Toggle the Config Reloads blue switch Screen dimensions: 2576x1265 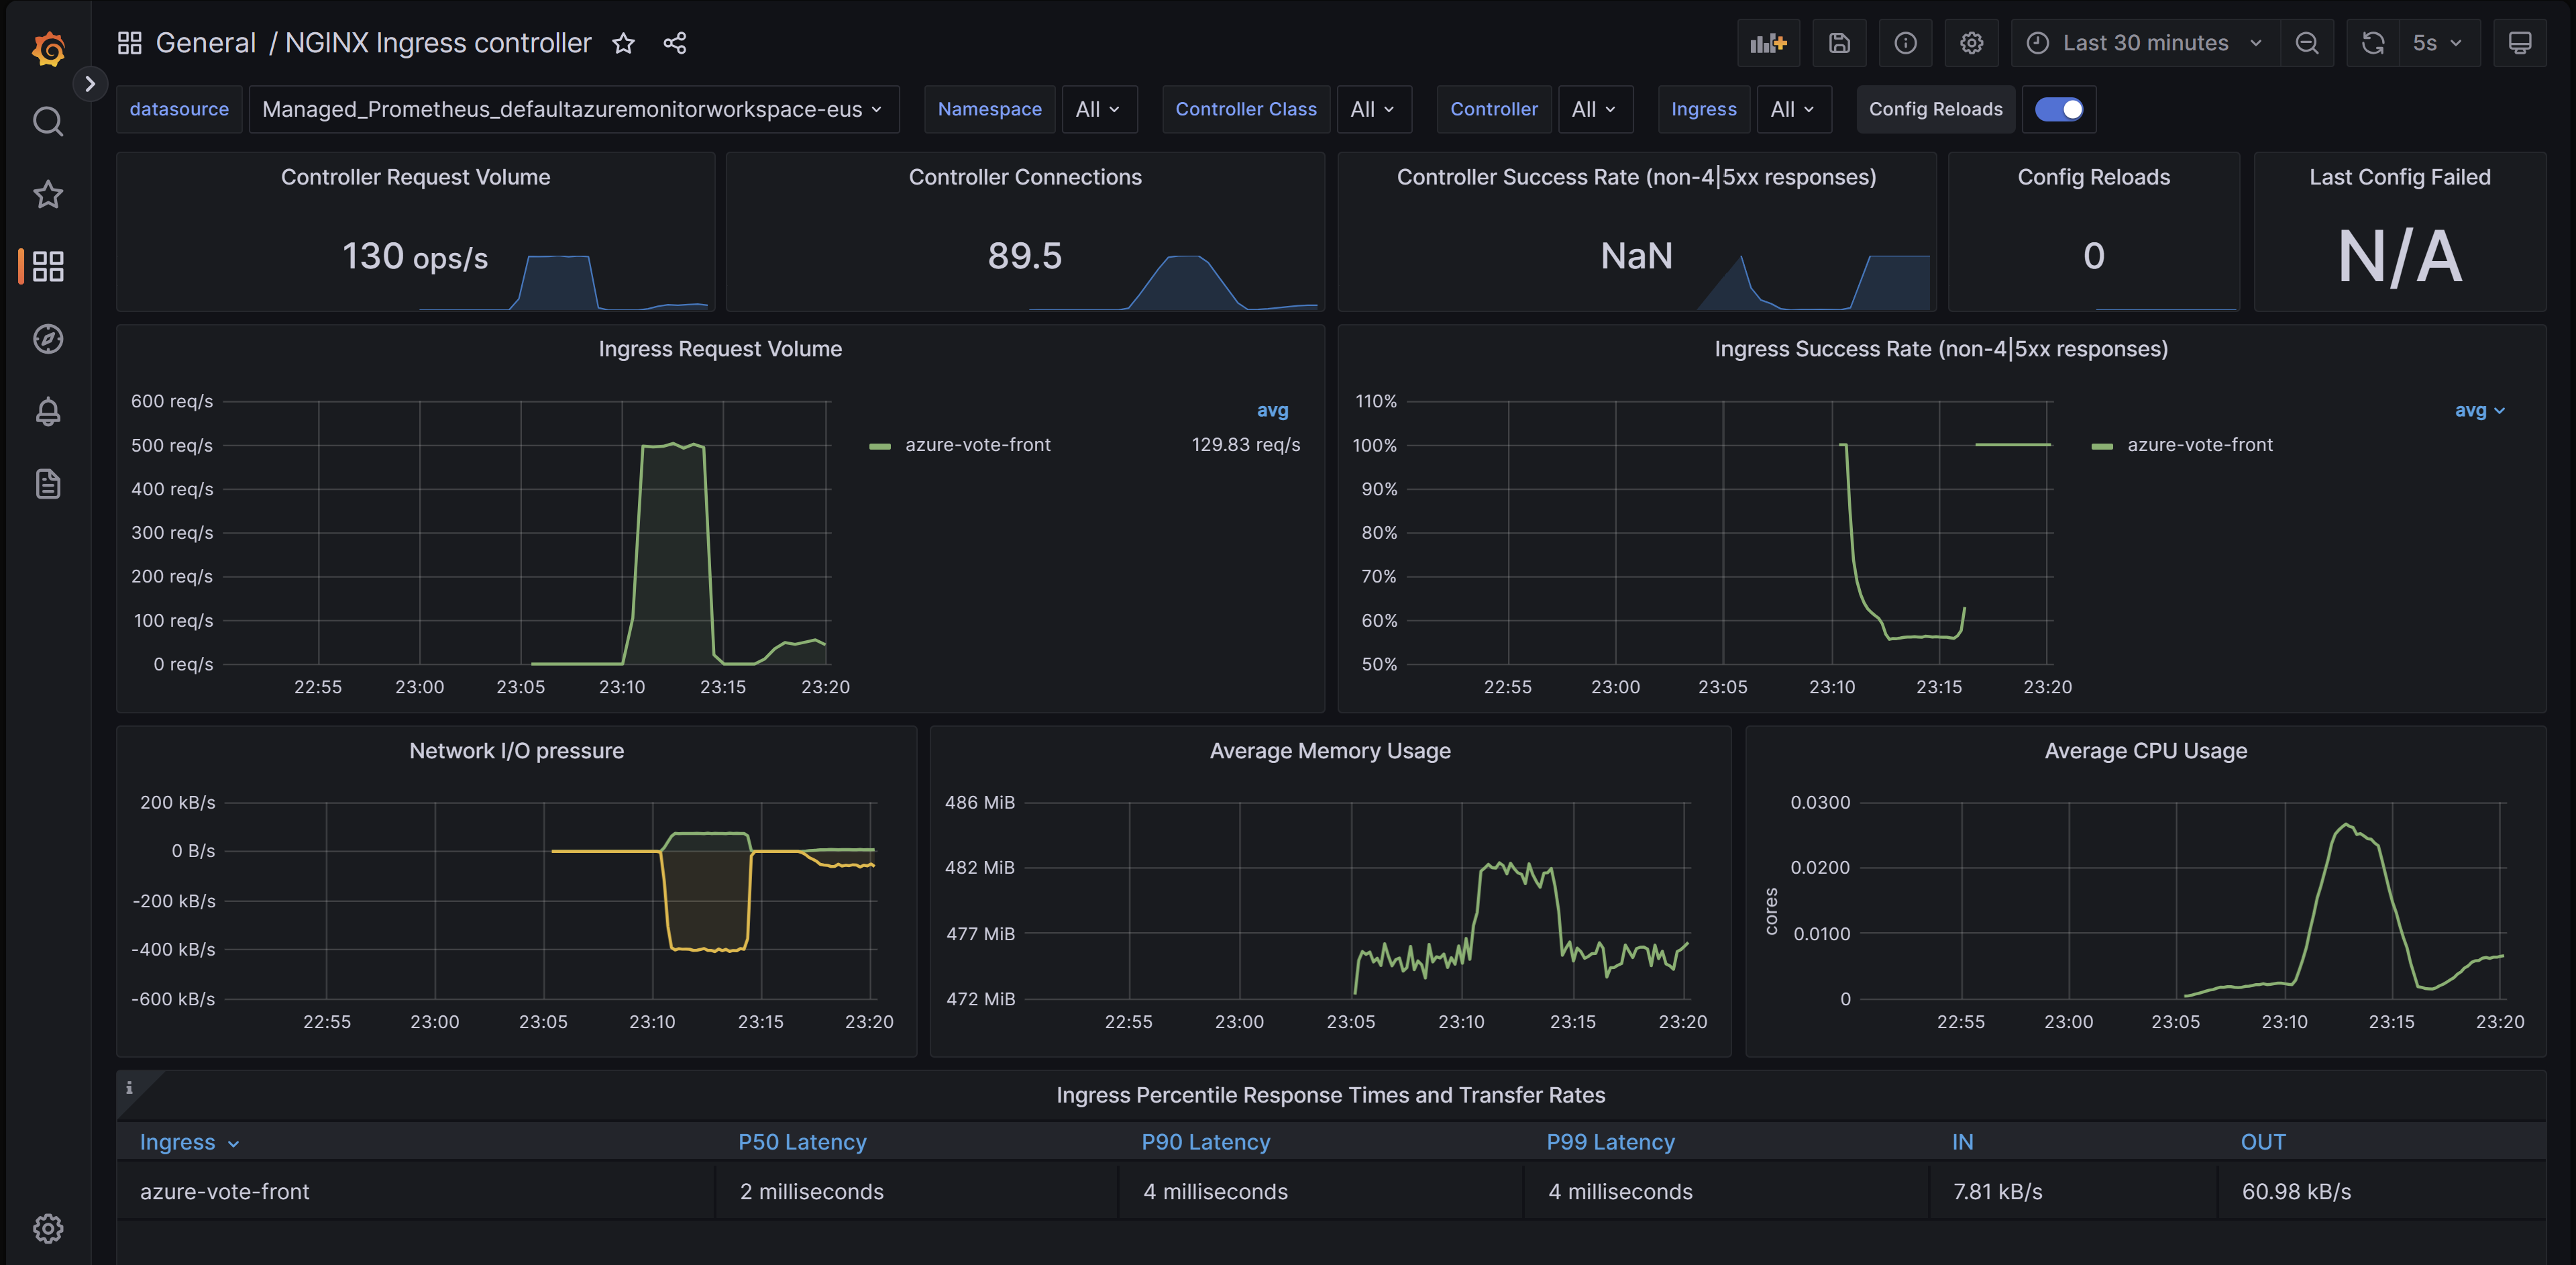[x=2059, y=109]
